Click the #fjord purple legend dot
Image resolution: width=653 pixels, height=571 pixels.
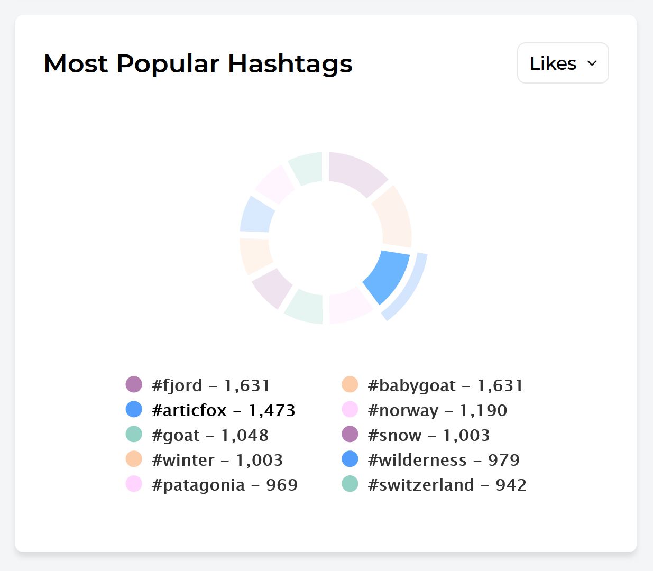(x=134, y=384)
